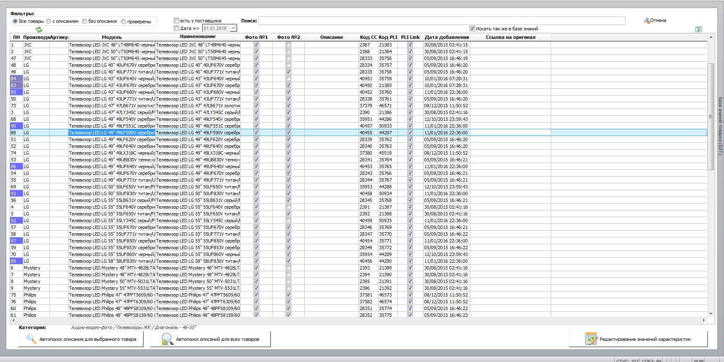Toggle Фото №2 checkbox for JVC 48" LT48M640 row
The image size is (724, 362).
point(288,44)
